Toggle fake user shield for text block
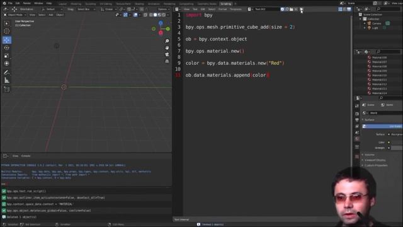Screen dimensions: 403x227 [282, 9]
